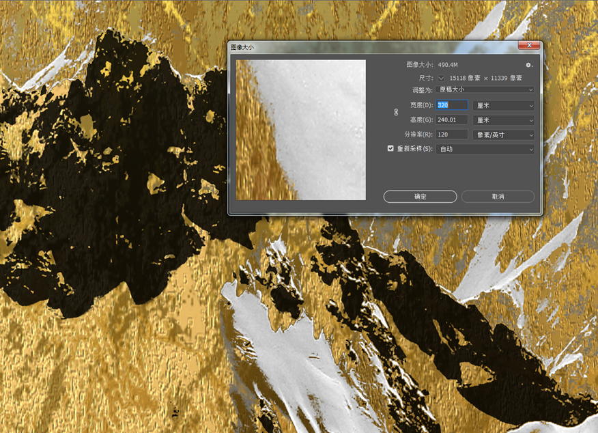Expand the dimensions unit dropdown next to 尺寸

tap(441, 78)
